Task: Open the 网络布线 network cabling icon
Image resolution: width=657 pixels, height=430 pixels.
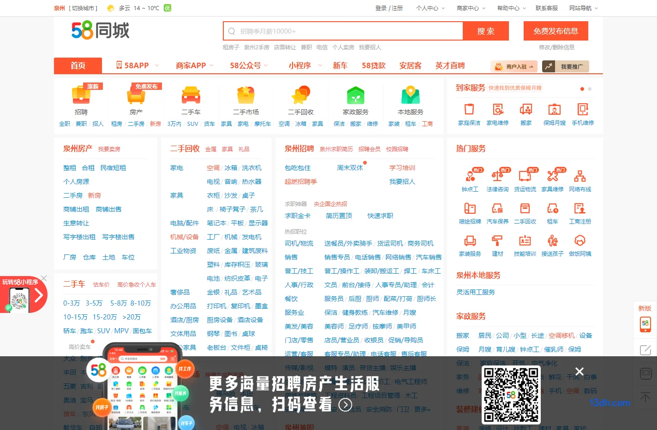Action: 580,176
